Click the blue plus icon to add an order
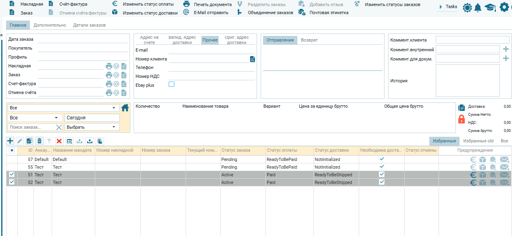 (10, 141)
